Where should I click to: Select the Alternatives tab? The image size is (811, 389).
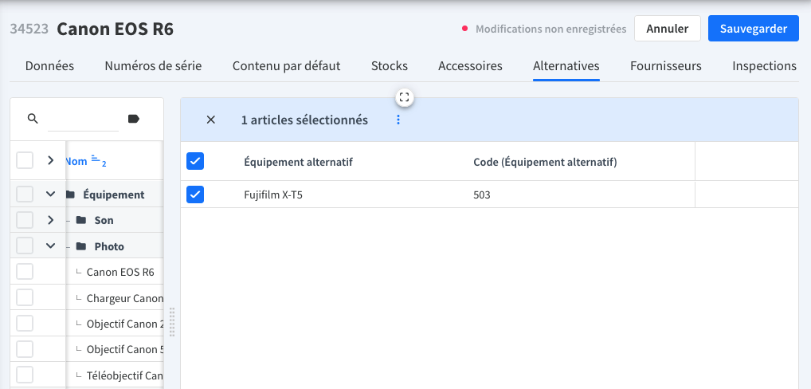tap(566, 66)
